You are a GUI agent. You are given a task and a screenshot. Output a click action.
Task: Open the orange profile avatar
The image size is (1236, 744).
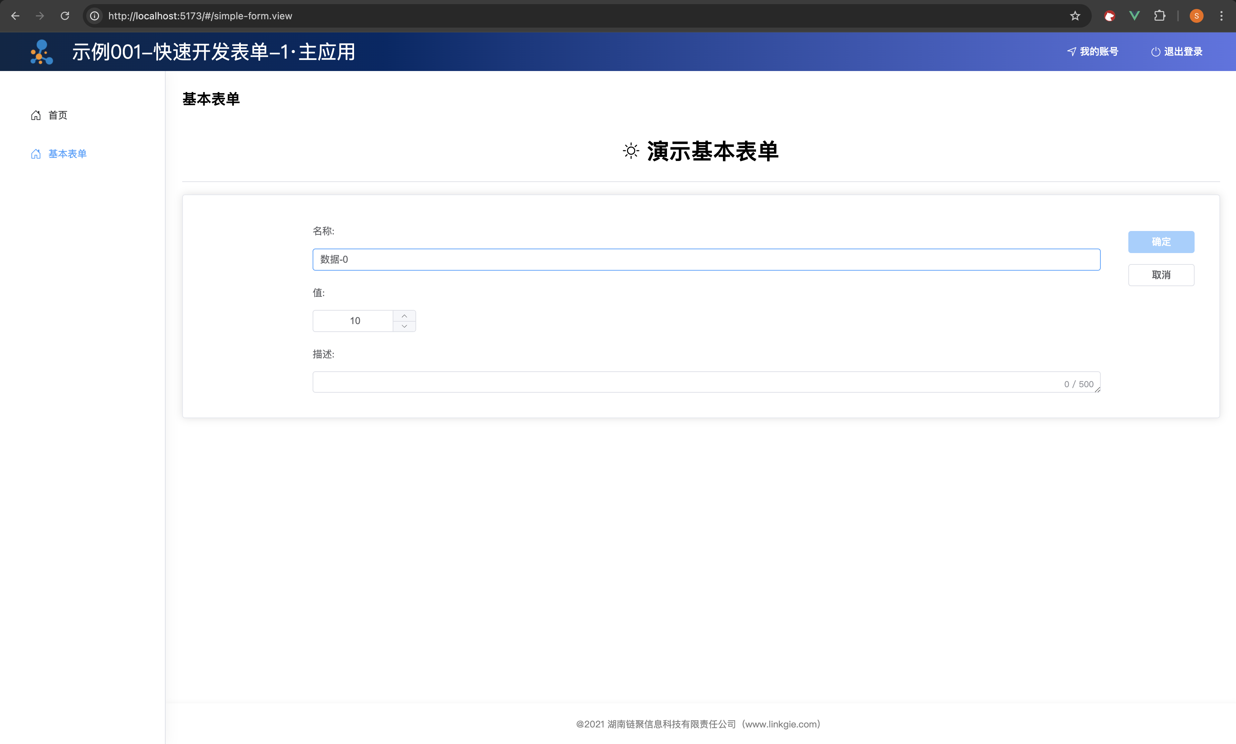click(x=1196, y=16)
